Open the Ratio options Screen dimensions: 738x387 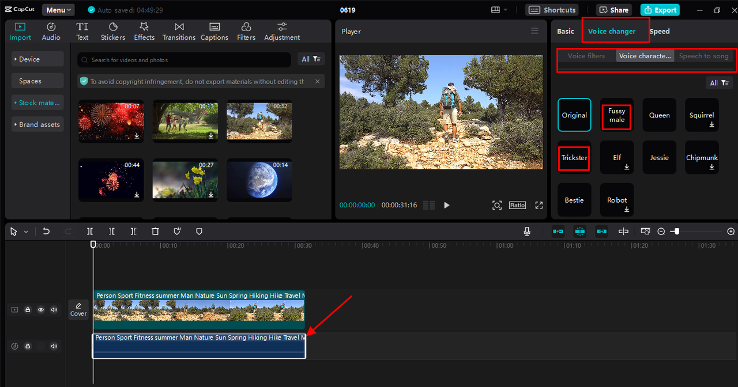(517, 205)
